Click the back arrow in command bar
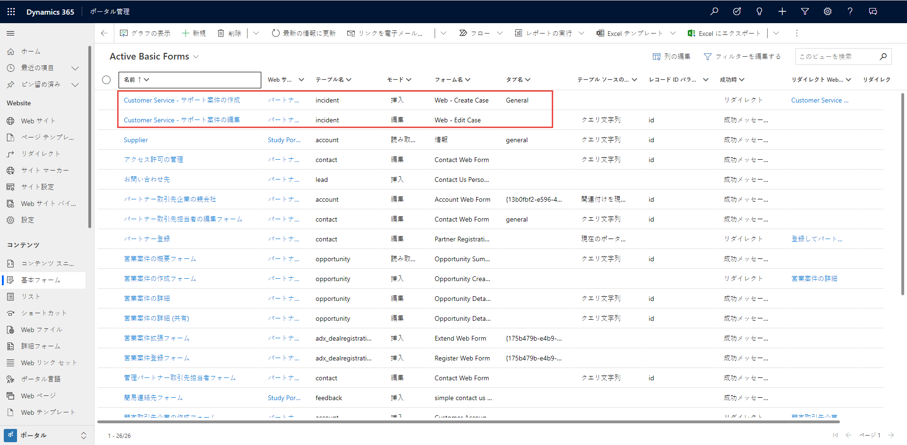Image resolution: width=907 pixels, height=445 pixels. coord(104,33)
